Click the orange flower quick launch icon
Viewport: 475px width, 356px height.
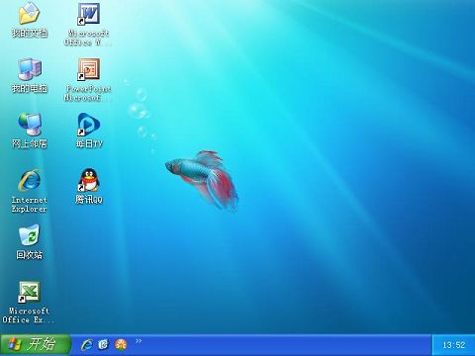(x=121, y=345)
